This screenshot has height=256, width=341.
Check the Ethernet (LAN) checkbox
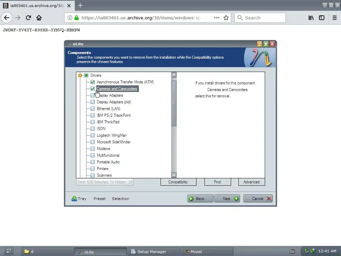point(93,109)
